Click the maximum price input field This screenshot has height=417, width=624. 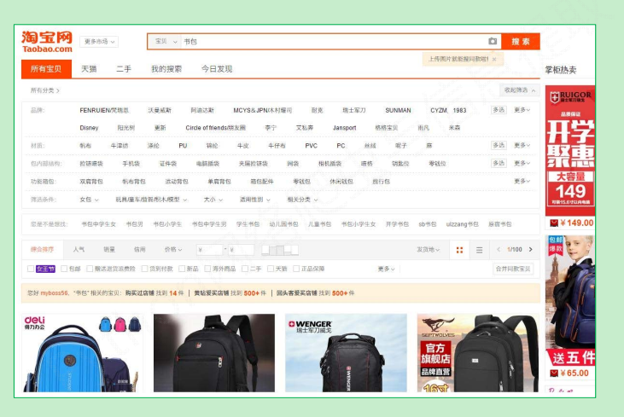(x=241, y=250)
